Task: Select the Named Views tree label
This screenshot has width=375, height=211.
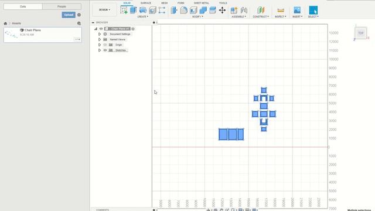Action: coord(117,39)
